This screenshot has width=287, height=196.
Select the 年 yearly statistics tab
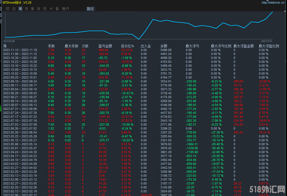[x=39, y=9]
